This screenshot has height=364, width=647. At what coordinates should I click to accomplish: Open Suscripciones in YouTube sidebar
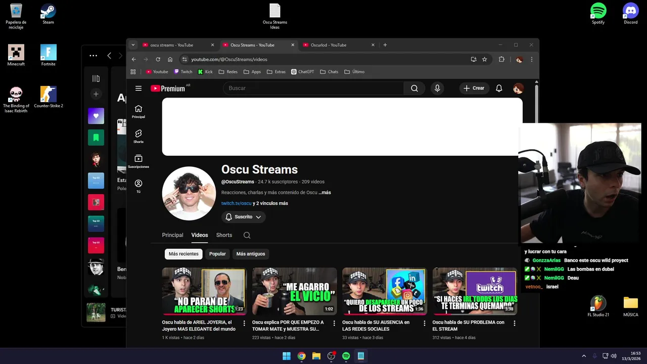tap(138, 161)
